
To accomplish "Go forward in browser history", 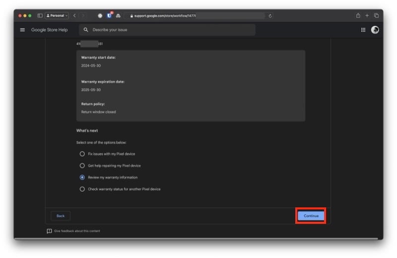I will 83,16.
